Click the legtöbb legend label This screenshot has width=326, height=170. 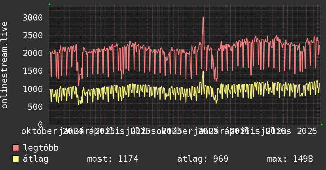(41, 147)
